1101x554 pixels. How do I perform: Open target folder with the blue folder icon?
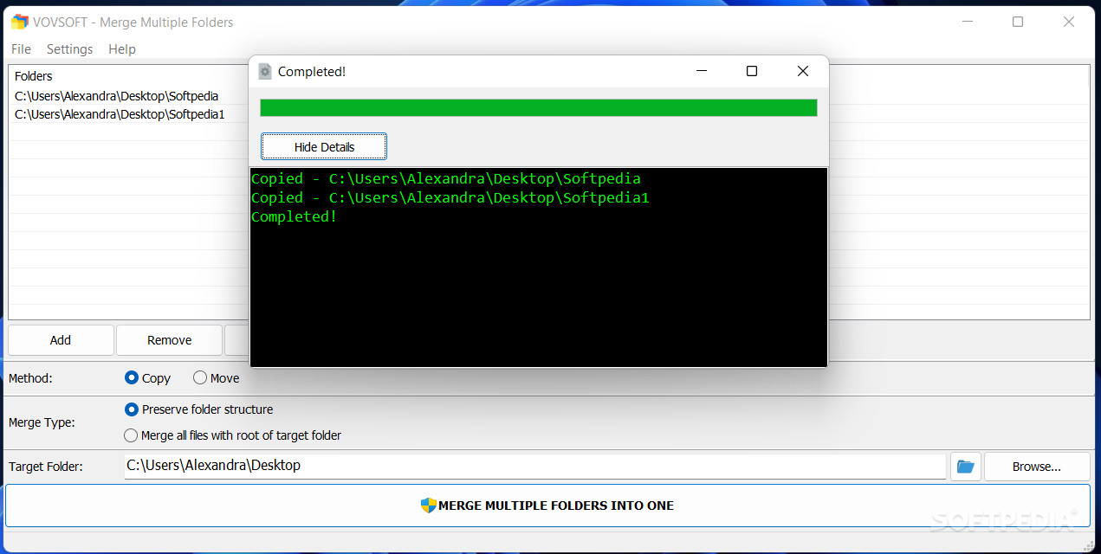965,467
